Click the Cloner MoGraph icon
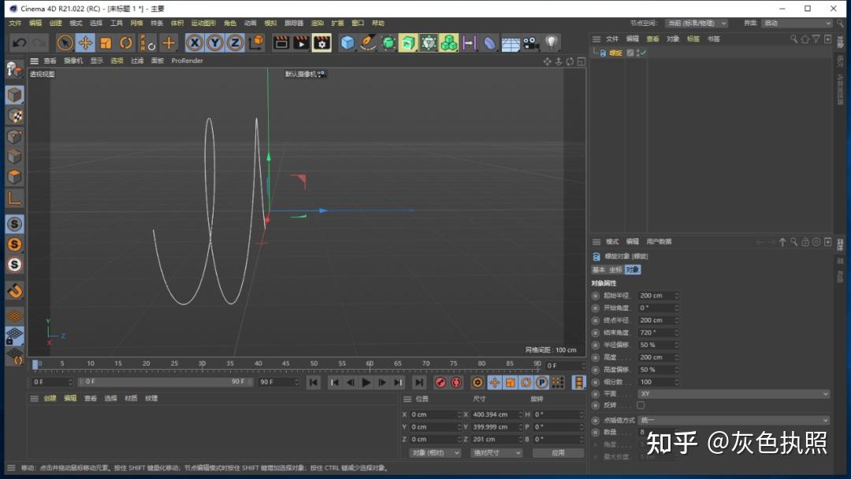Image resolution: width=851 pixels, height=479 pixels. click(x=449, y=42)
